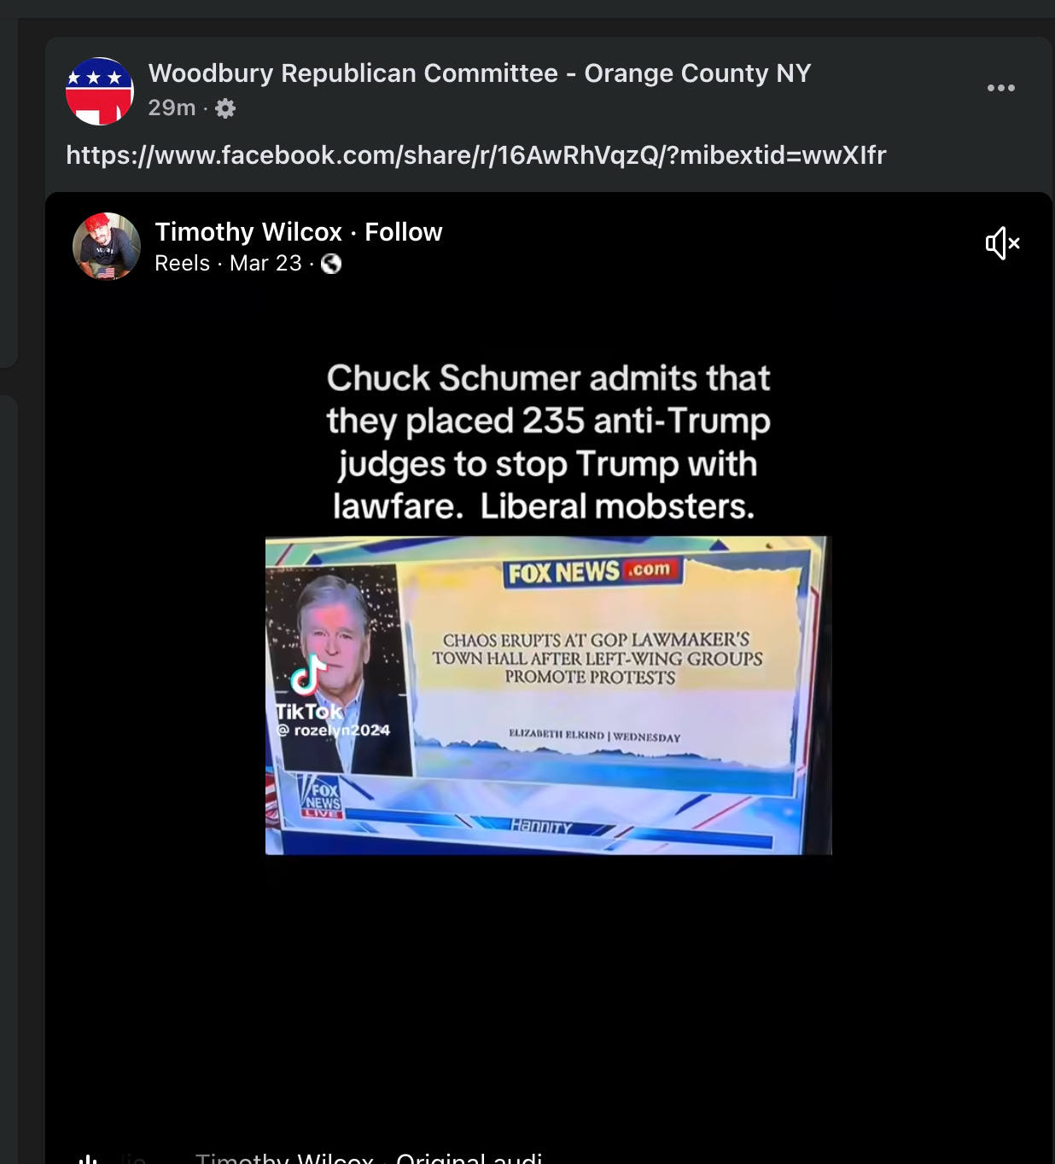
Task: Open the post options three-dot menu
Action: (1000, 88)
